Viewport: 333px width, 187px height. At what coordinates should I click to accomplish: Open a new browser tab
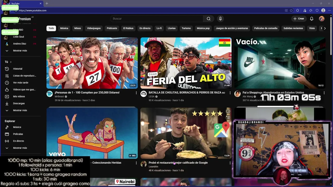click(x=47, y=4)
